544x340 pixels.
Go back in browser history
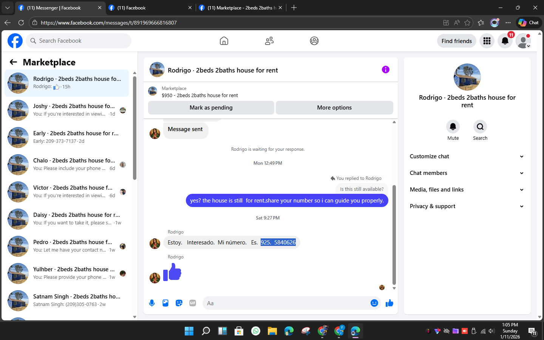pos(8,23)
